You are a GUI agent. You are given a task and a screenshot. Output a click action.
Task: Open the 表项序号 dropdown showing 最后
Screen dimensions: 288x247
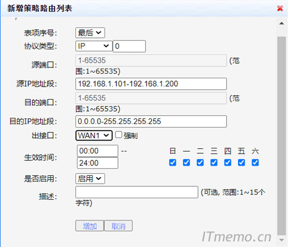pyautogui.click(x=90, y=33)
